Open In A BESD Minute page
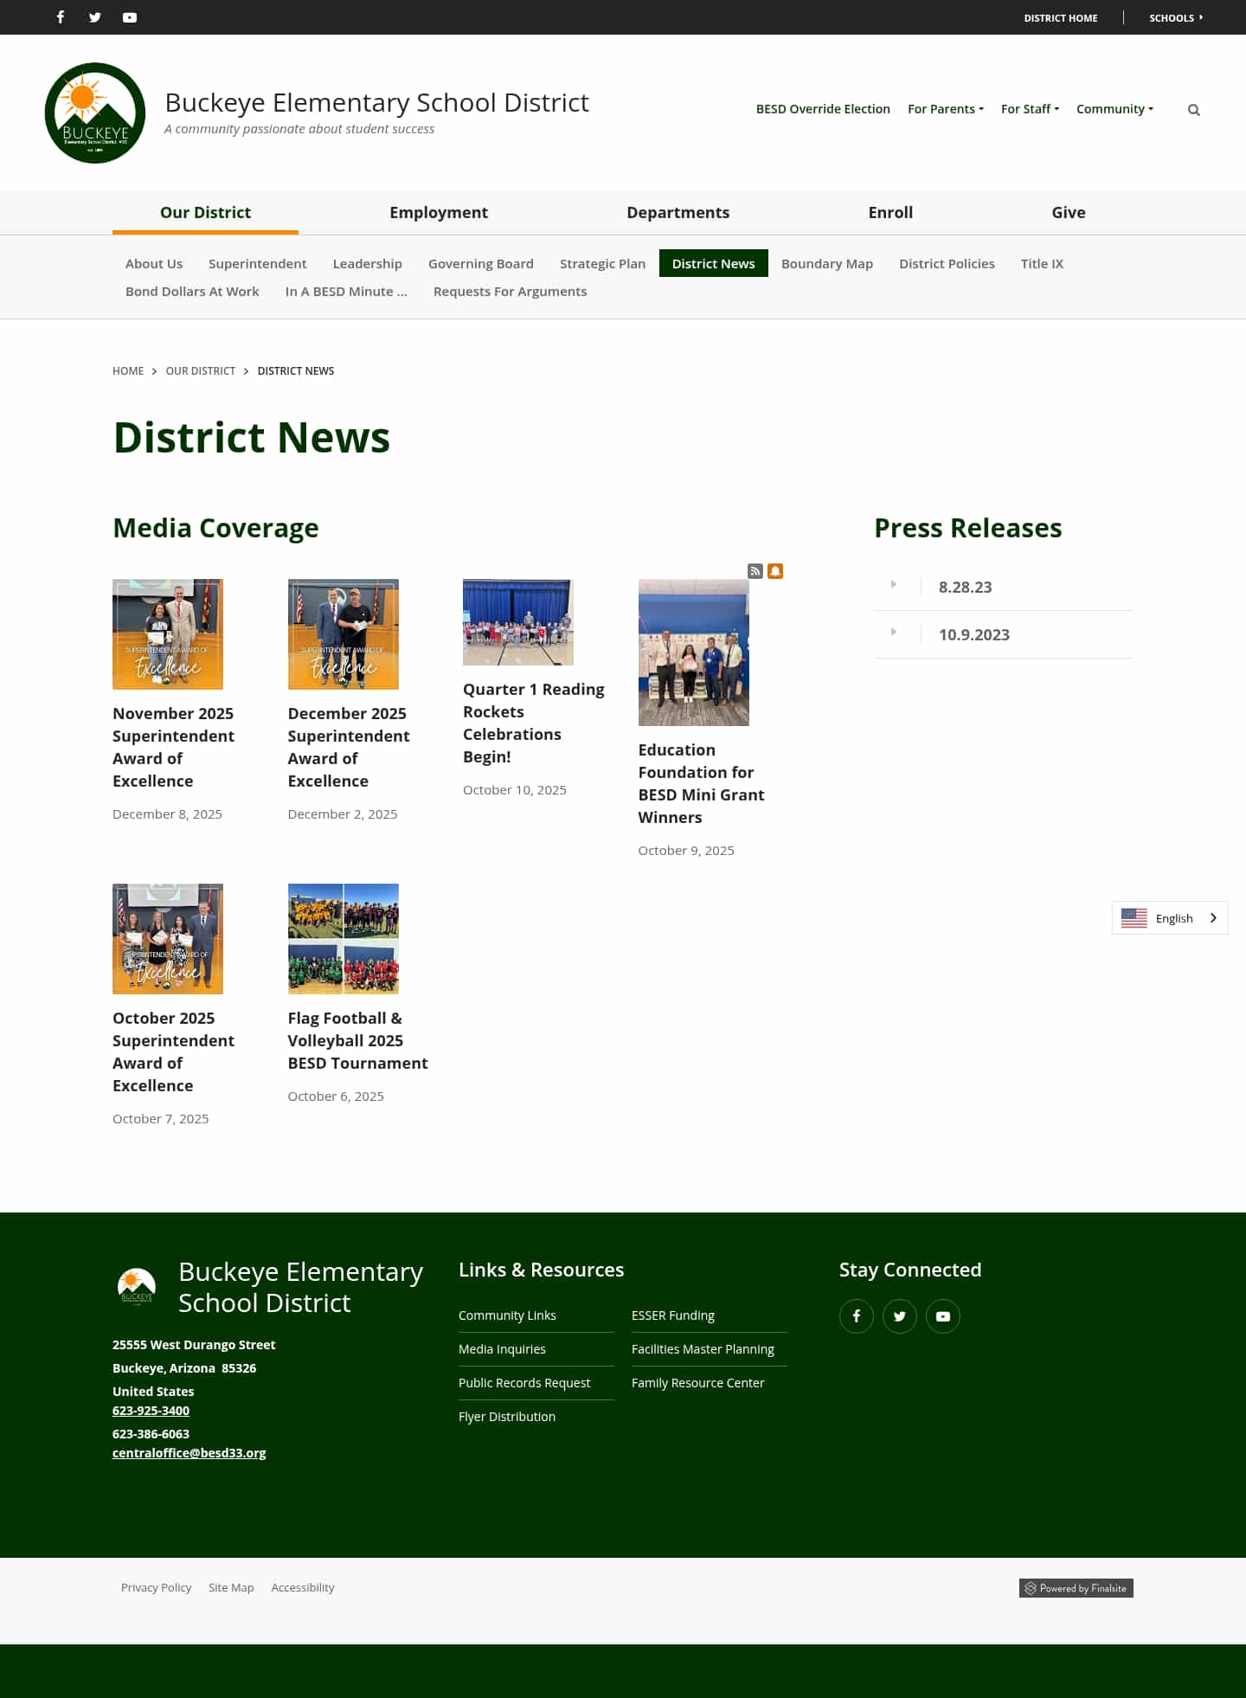Screen dimensions: 1246x1698 coord(346,292)
